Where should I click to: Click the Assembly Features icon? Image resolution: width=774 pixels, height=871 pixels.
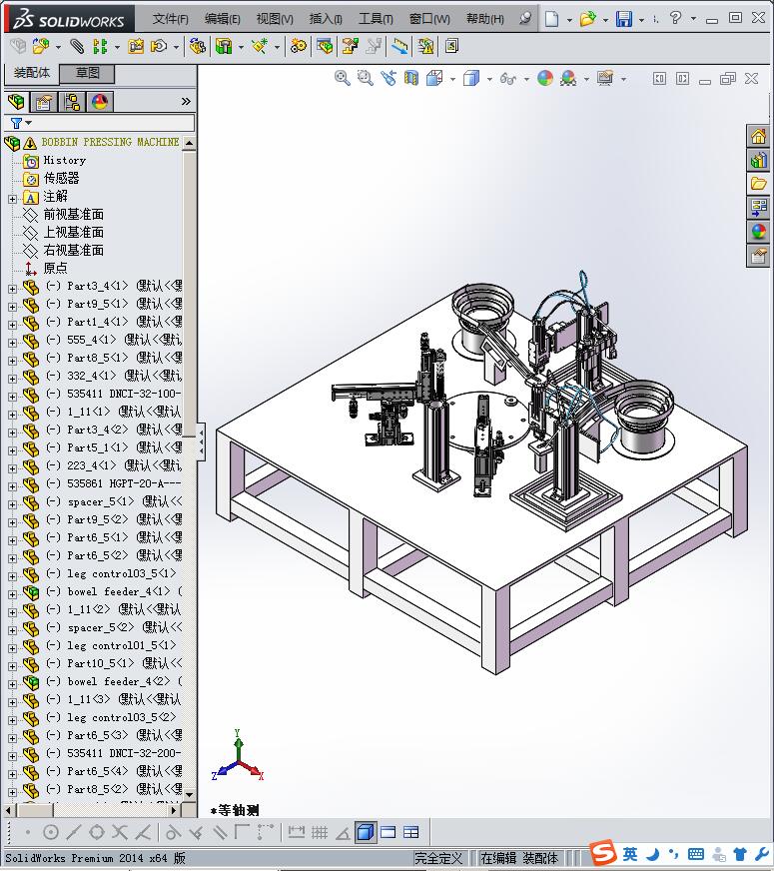[x=224, y=46]
